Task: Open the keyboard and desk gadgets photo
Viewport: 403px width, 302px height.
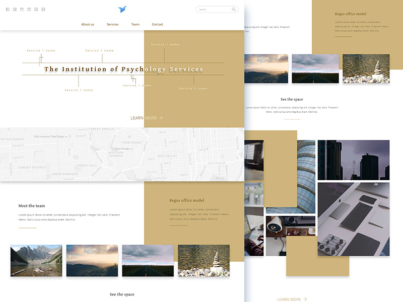Action: [354, 219]
